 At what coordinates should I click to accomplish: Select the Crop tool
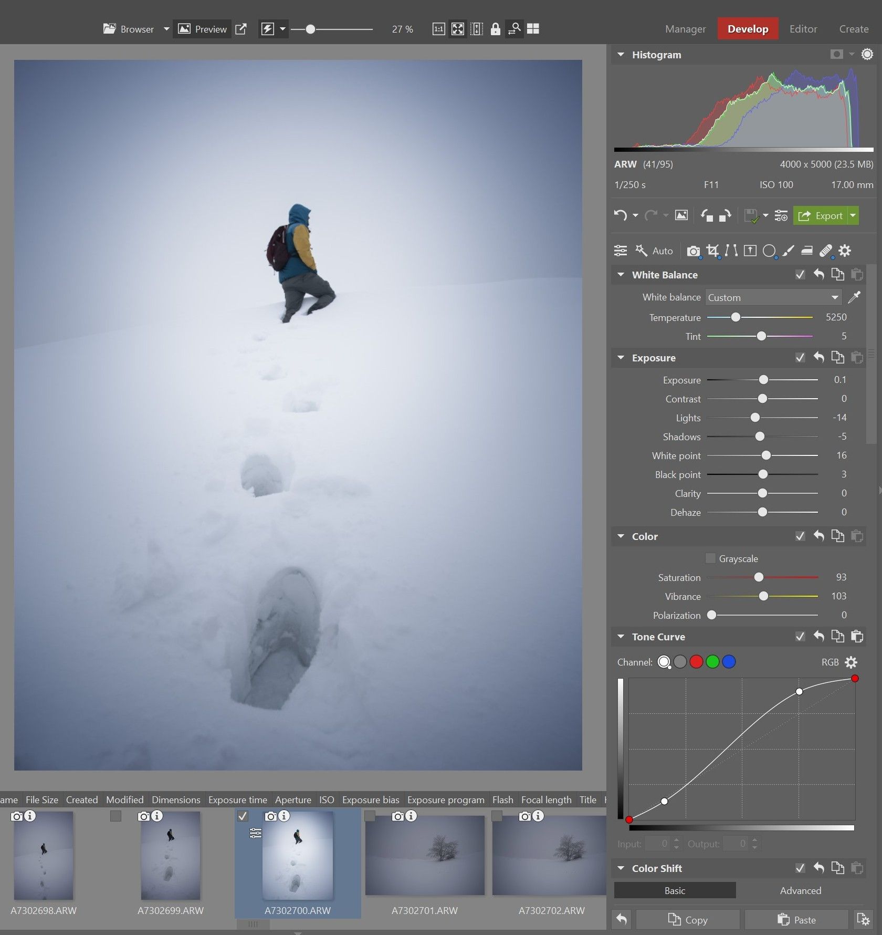(712, 251)
